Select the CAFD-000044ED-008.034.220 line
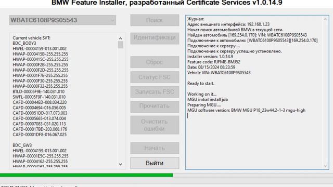This screenshot has height=187, width=333. (x=40, y=102)
